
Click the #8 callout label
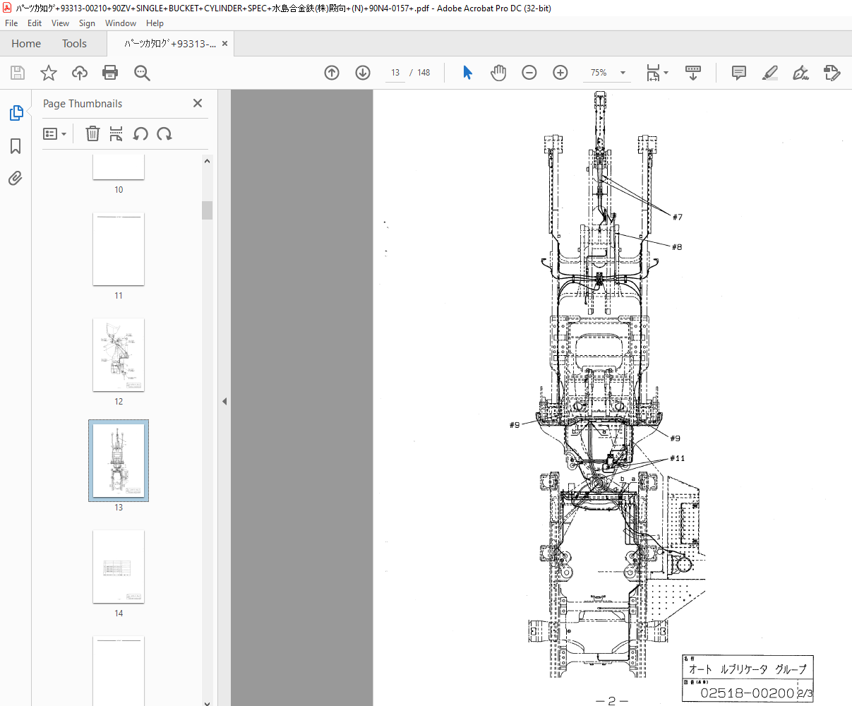[x=677, y=247]
